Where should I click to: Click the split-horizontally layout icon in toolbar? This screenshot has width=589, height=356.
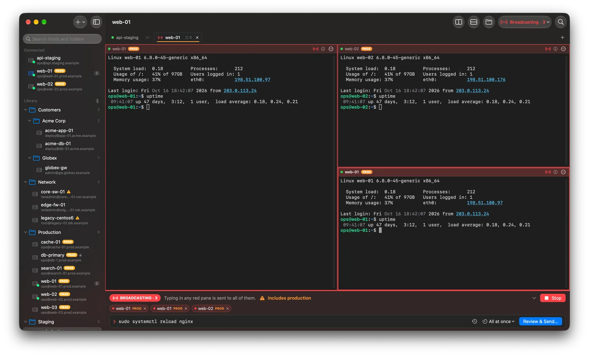[x=474, y=22]
